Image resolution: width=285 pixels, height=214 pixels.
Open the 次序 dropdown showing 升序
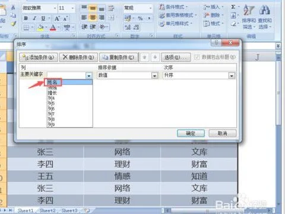click(232, 75)
